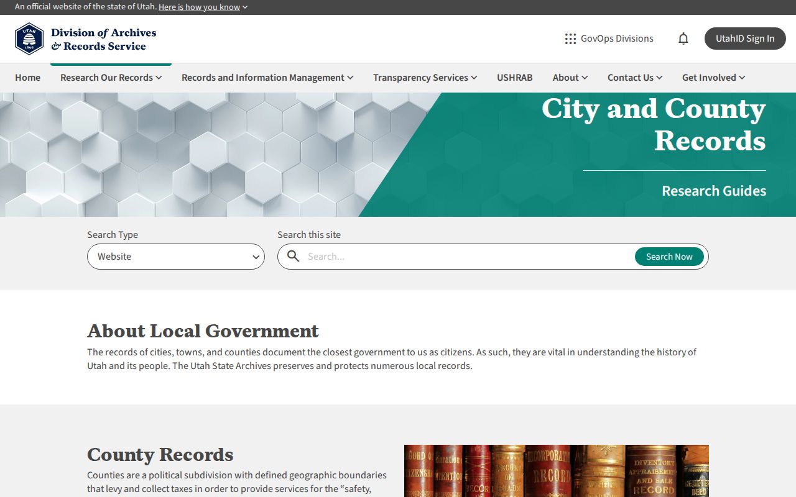Image resolution: width=796 pixels, height=497 pixels.
Task: Click the "City and County Records" banner title
Action: tap(654, 124)
